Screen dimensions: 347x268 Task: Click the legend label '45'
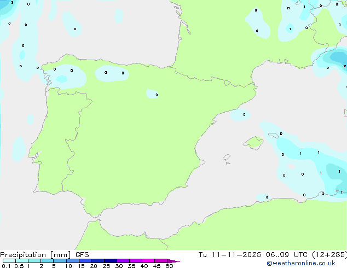(157, 266)
